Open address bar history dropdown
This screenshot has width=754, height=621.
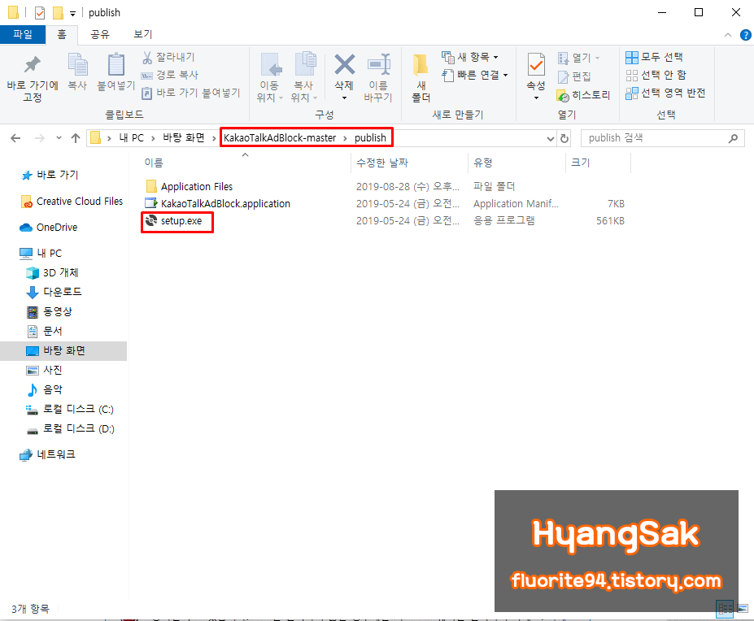coord(551,139)
